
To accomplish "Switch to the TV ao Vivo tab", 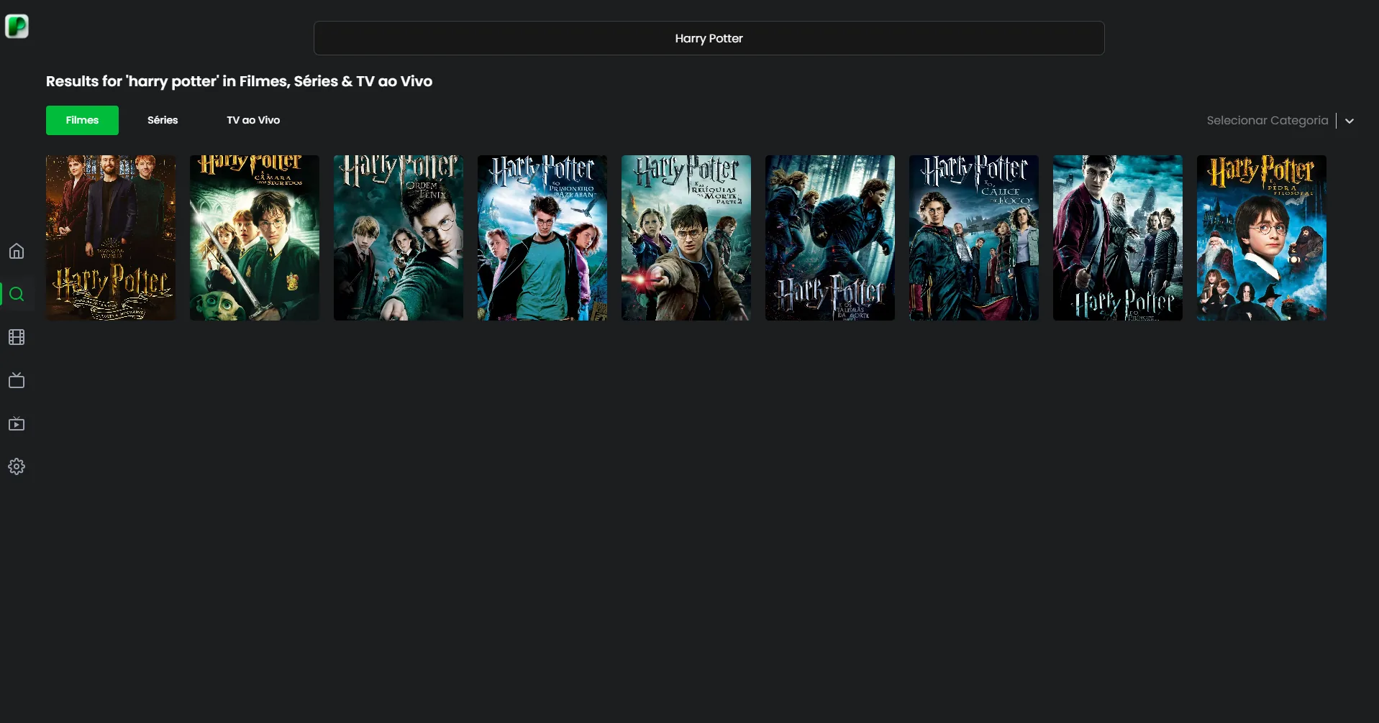I will point(253,120).
